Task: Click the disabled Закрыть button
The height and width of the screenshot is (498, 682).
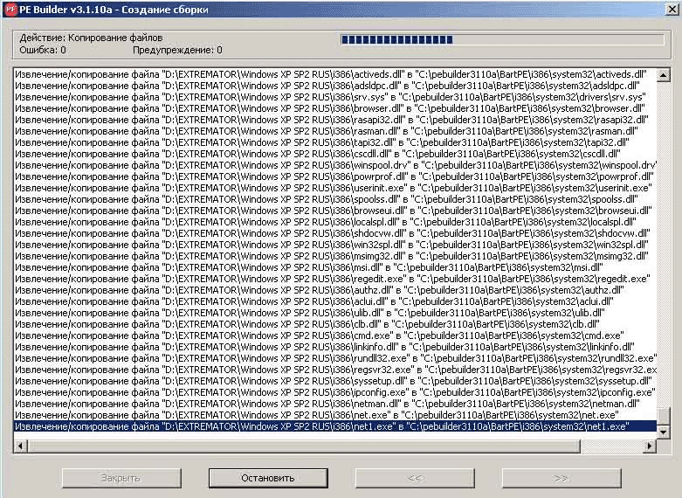Action: (121, 478)
